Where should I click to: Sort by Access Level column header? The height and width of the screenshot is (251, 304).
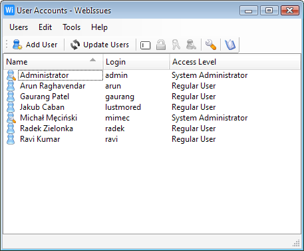tap(235, 62)
